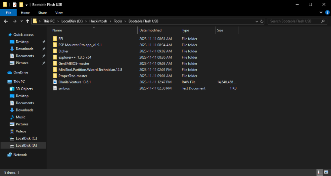
Task: Go up one folder level
Action: (27, 21)
